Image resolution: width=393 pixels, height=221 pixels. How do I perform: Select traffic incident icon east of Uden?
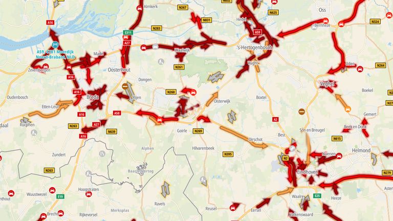click(x=360, y=69)
